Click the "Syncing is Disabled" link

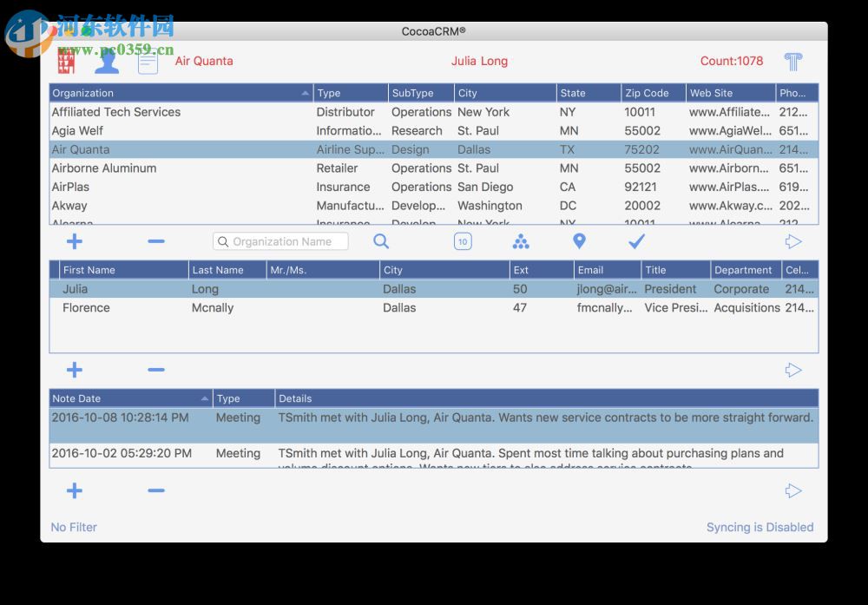point(759,527)
